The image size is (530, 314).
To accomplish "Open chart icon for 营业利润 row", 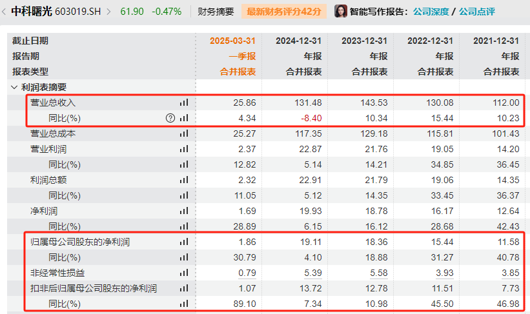I will [184, 149].
